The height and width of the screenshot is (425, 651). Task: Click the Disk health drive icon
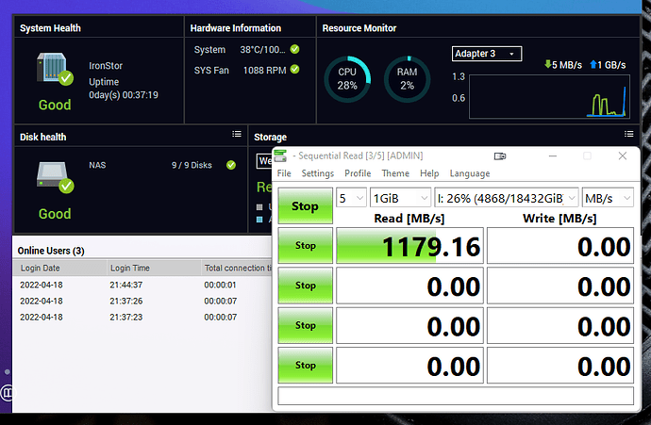(x=55, y=177)
